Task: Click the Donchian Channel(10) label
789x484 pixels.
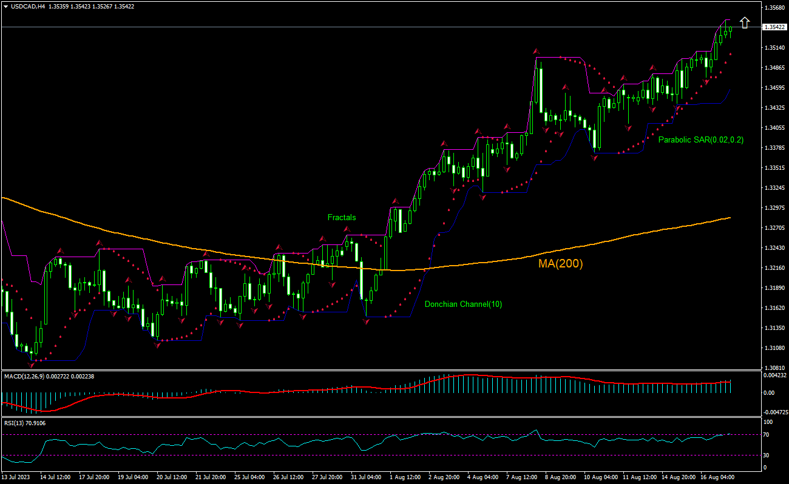Action: click(463, 304)
